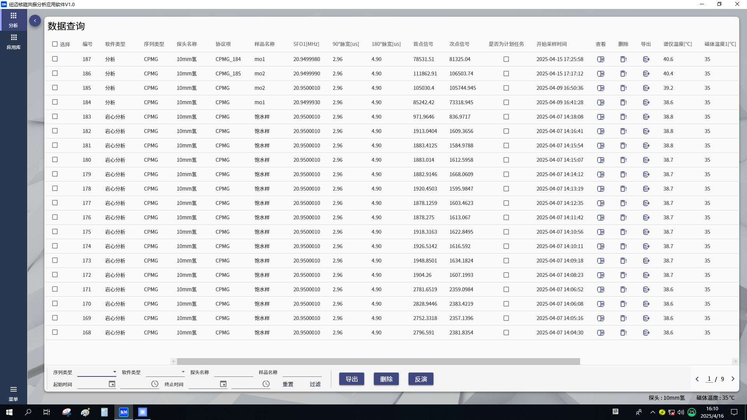Click export icon for record 170
747x420 pixels.
(x=646, y=304)
